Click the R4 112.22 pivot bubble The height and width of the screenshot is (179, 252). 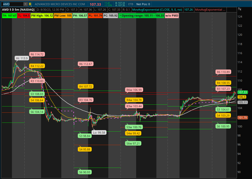coord(37,66)
